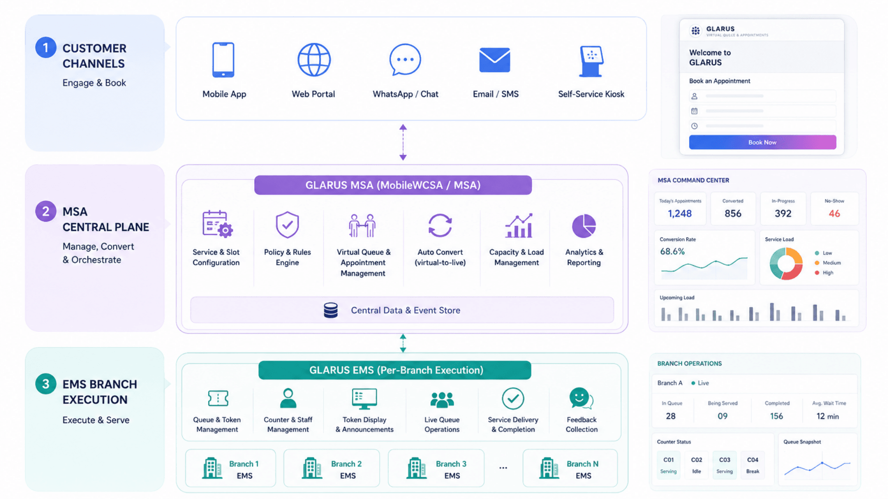
Task: Click the GLARUS logo icon in booking card
Action: pos(696,31)
